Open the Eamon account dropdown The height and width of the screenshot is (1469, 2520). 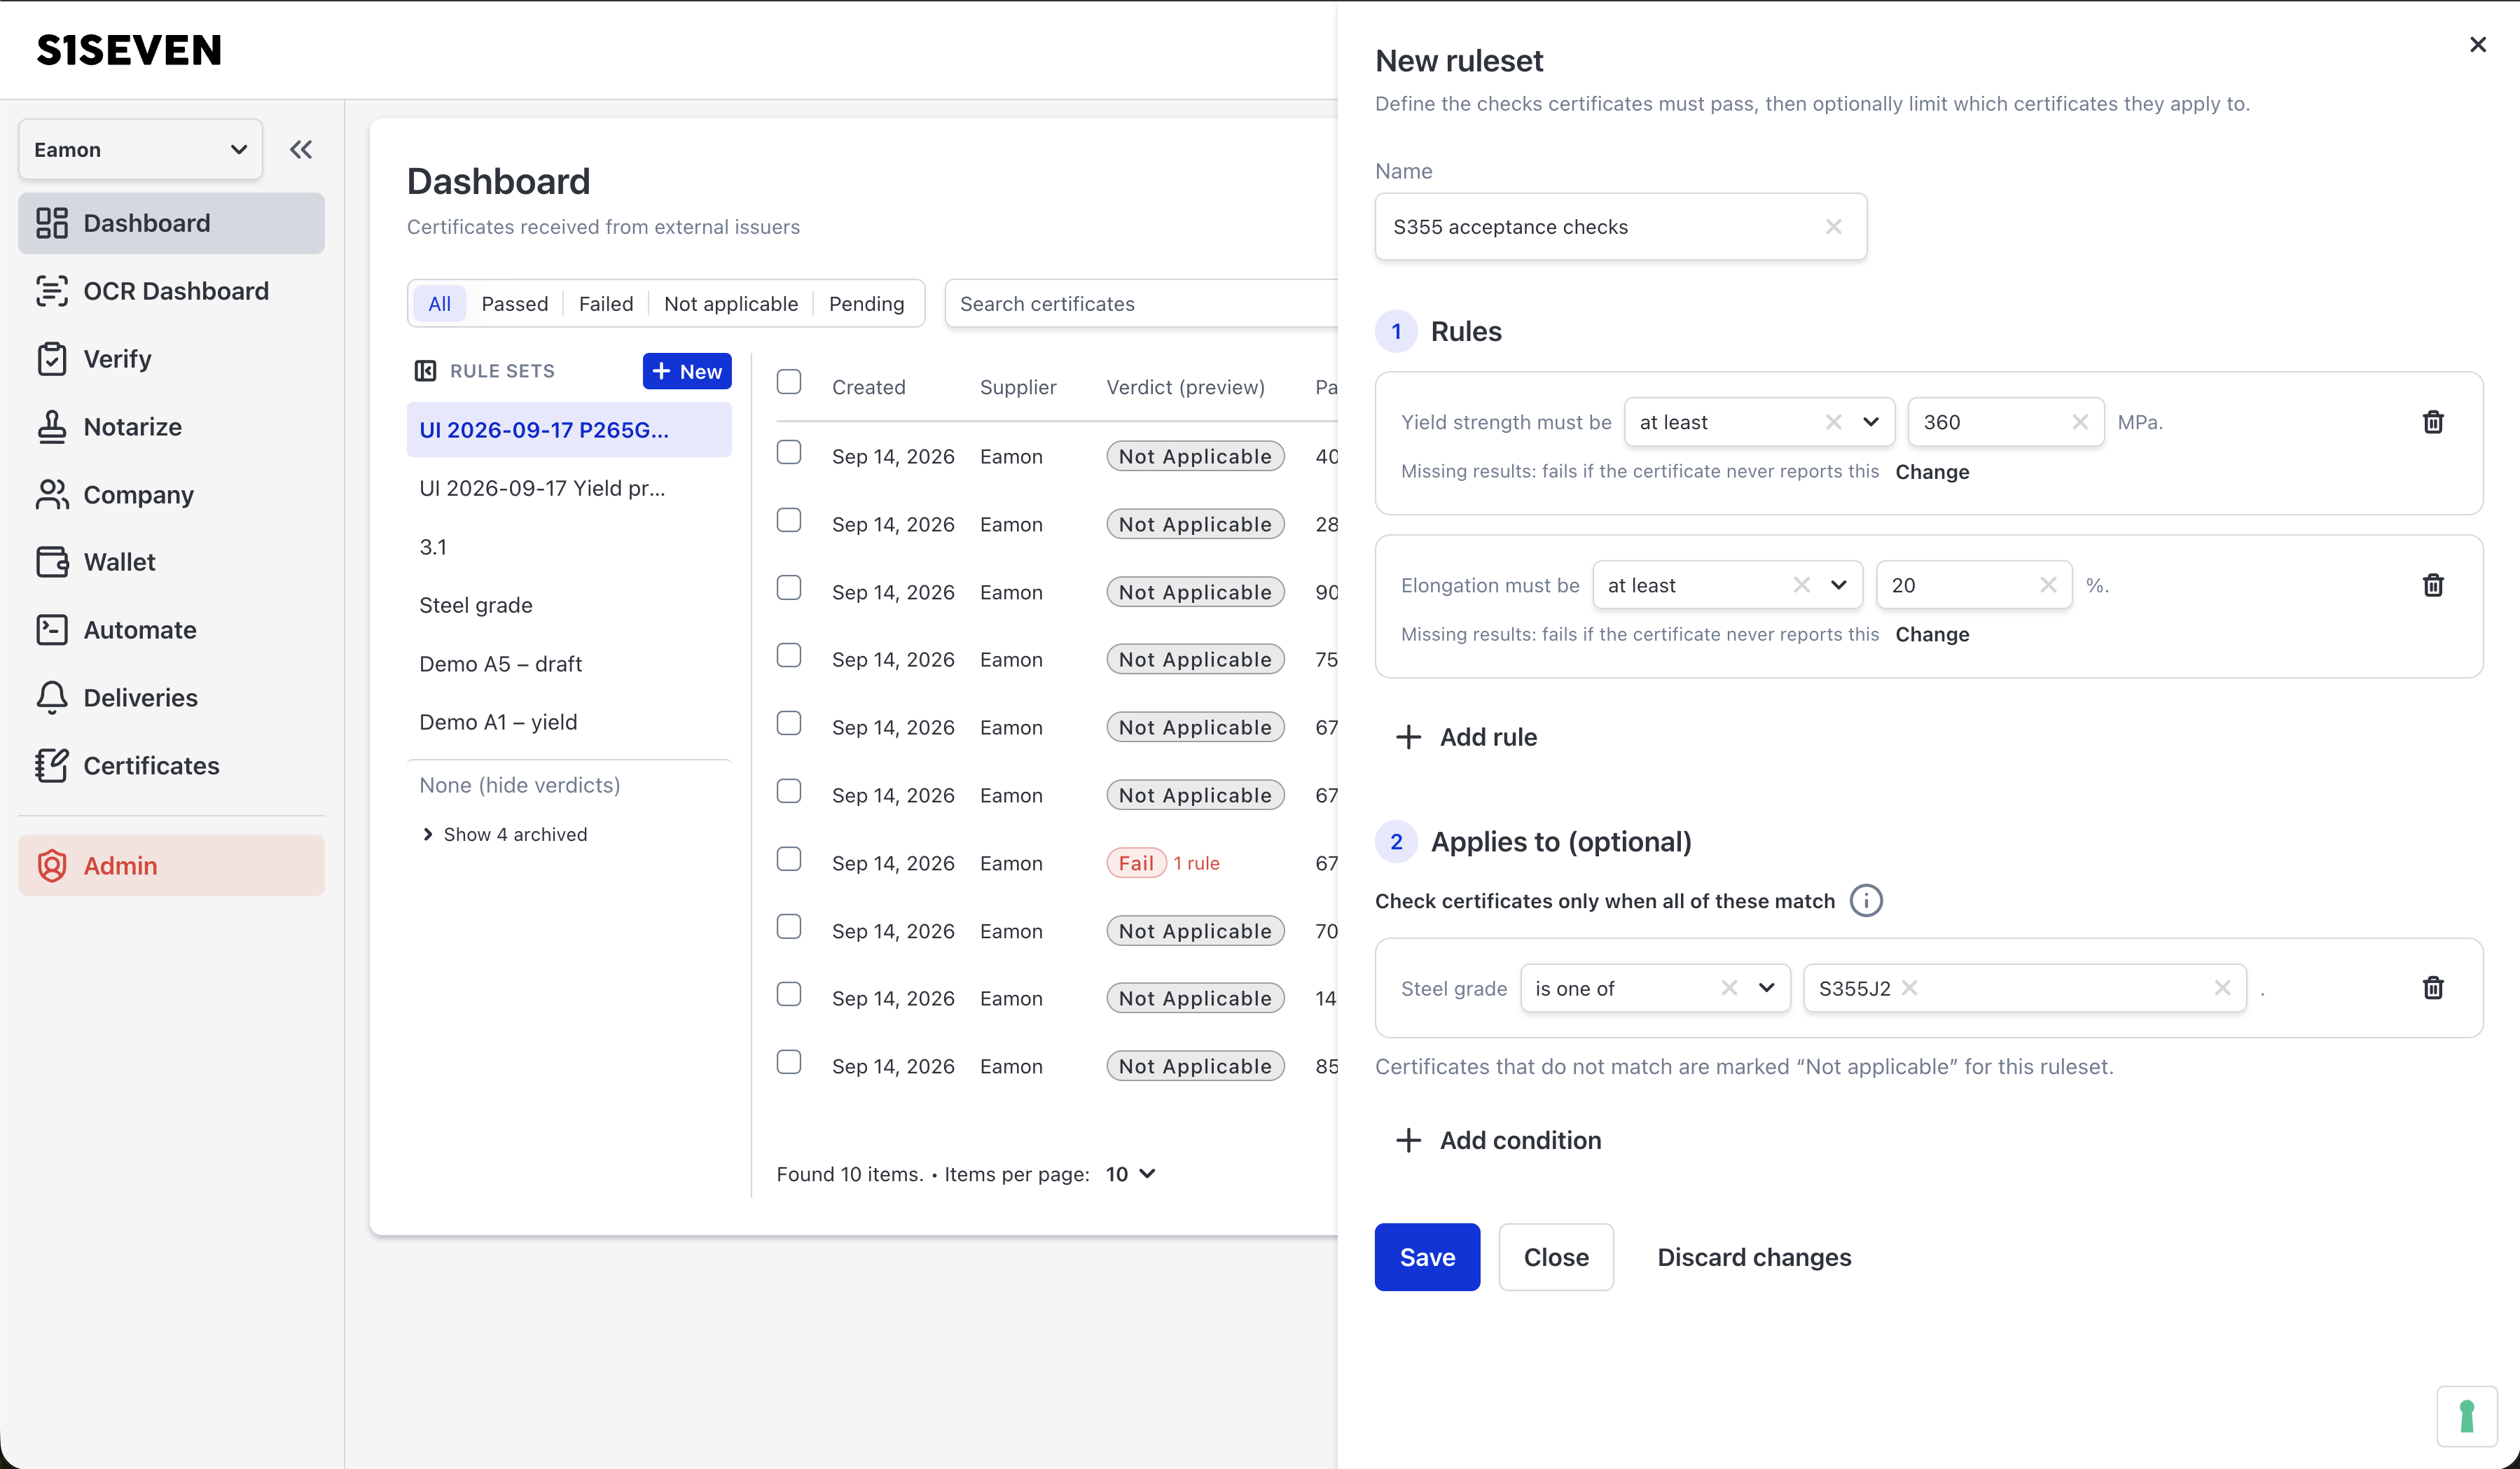141,150
